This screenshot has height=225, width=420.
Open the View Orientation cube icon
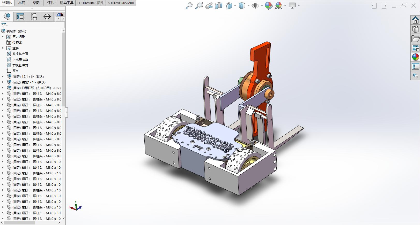pos(229,6)
